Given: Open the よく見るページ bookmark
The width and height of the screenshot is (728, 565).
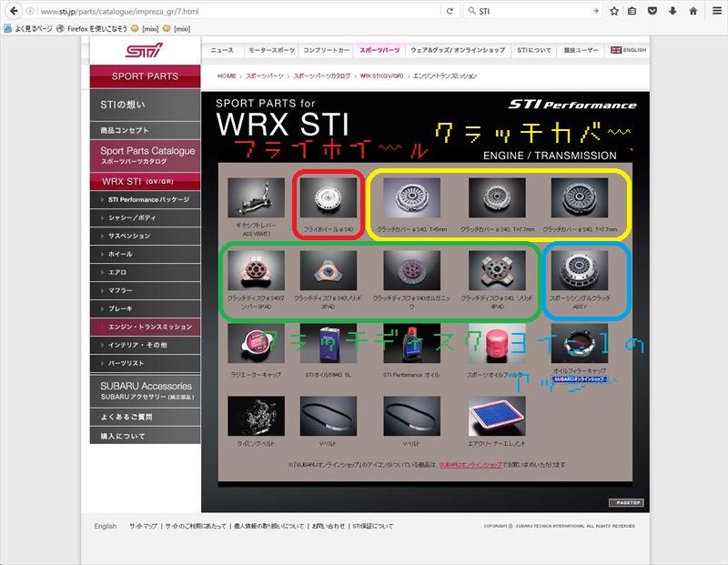Looking at the screenshot, I should (28, 28).
